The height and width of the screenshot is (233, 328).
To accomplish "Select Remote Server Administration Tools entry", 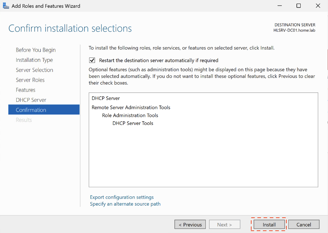I will click(131, 107).
